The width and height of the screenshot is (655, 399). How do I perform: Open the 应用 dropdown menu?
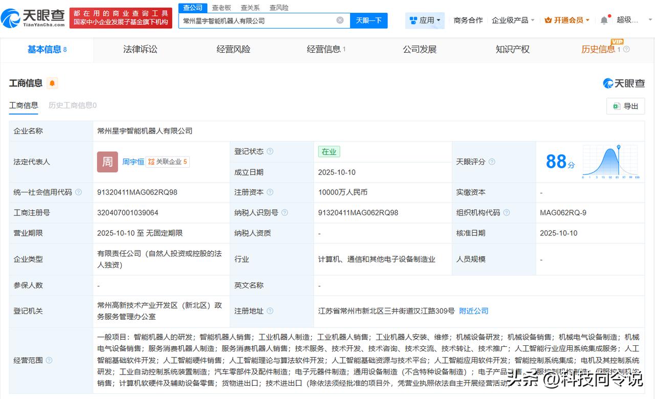(425, 20)
